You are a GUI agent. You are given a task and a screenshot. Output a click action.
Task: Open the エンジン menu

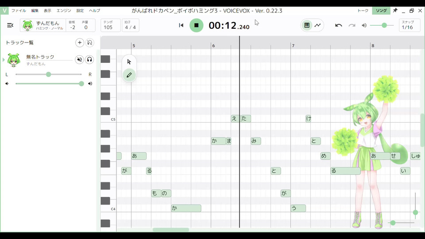click(64, 11)
